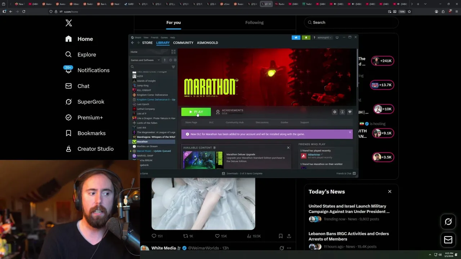Open X Notifications bell
461x259 pixels.
(87, 70)
